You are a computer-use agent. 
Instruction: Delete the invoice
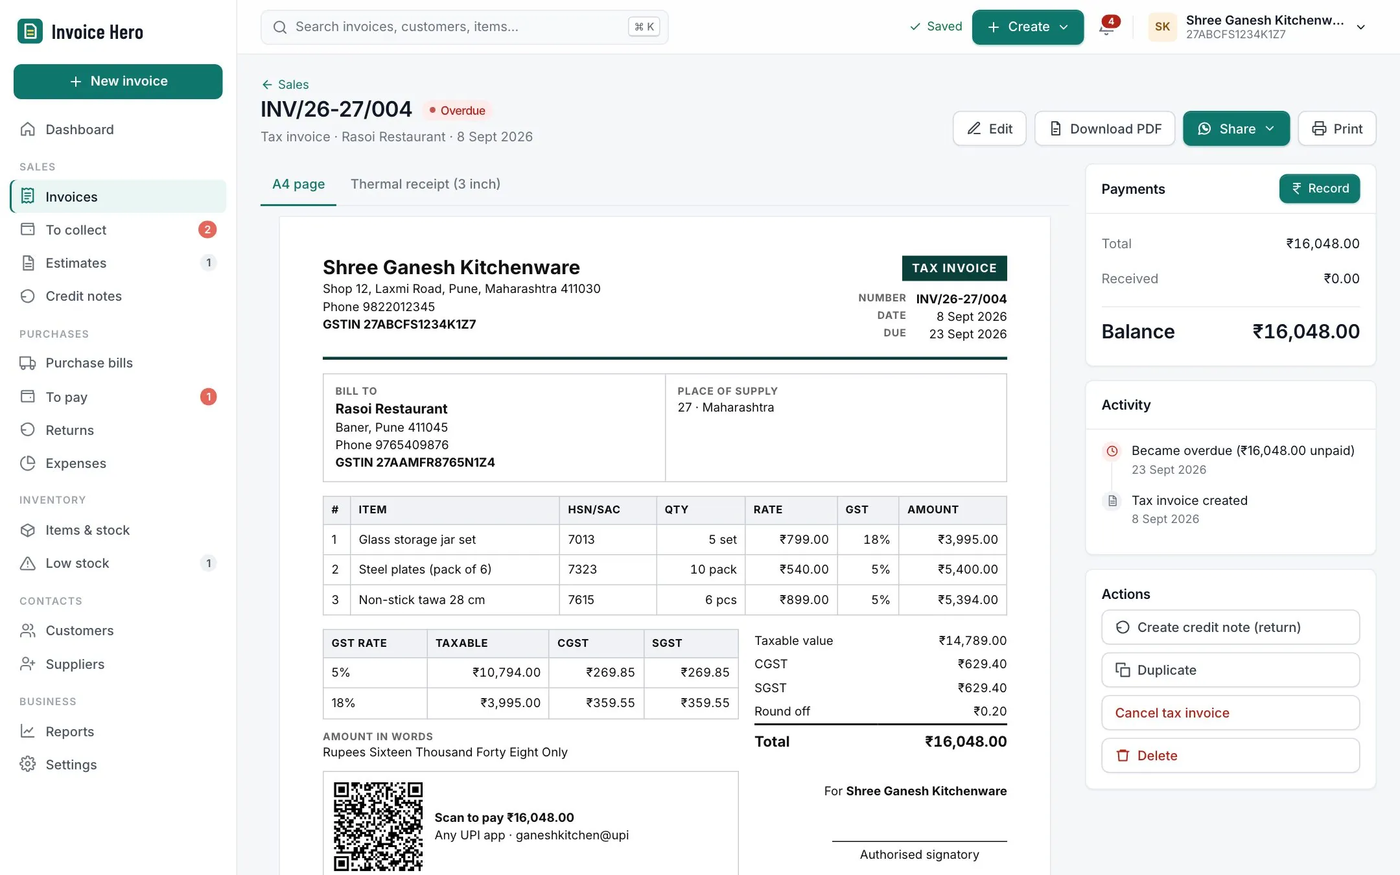(x=1230, y=756)
